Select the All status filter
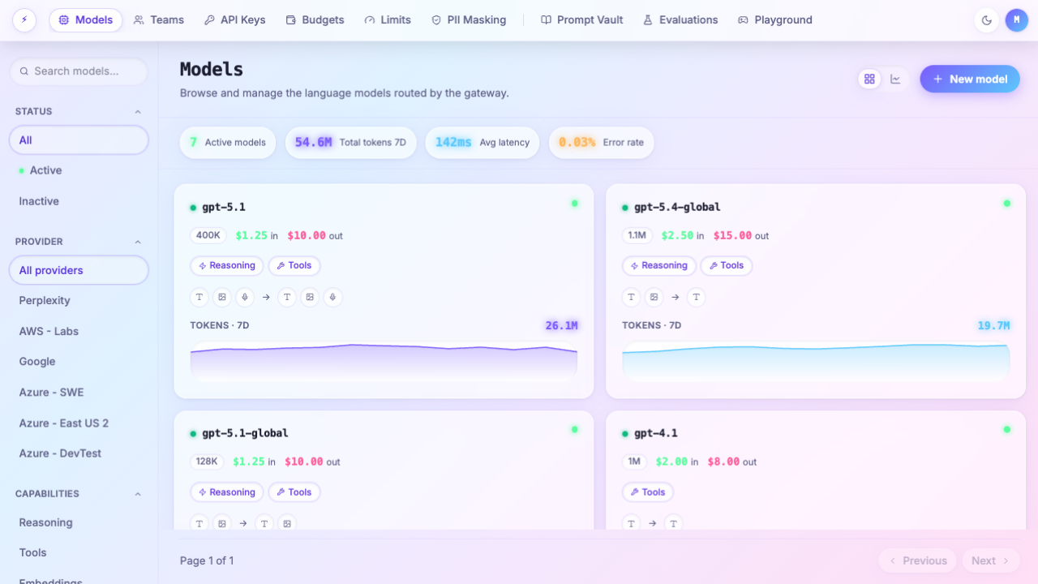The image size is (1038, 584). (79, 140)
